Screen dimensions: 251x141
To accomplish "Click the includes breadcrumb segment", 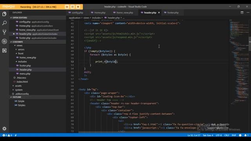I will [96, 18].
